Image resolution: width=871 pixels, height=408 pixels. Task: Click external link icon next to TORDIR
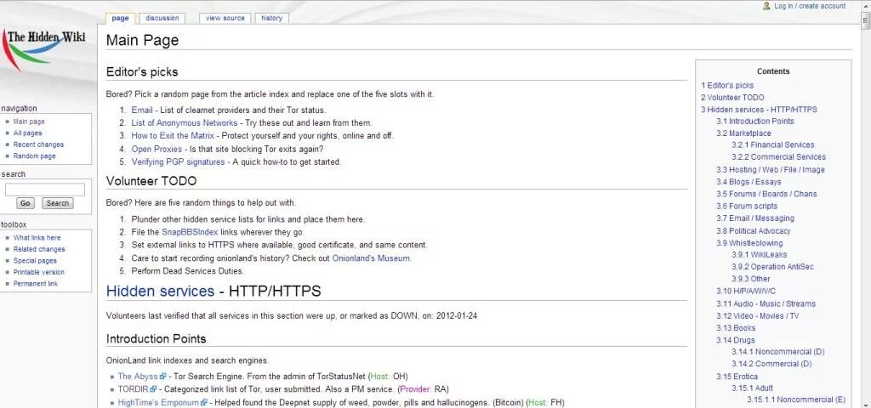coord(153,389)
